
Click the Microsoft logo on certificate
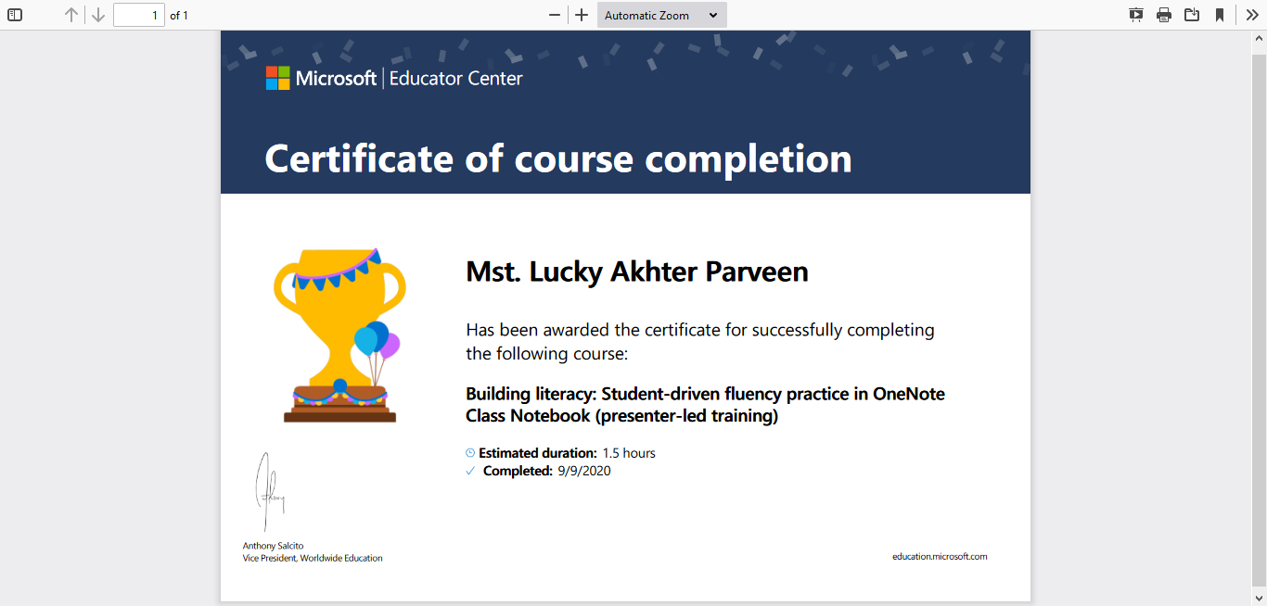tap(277, 78)
